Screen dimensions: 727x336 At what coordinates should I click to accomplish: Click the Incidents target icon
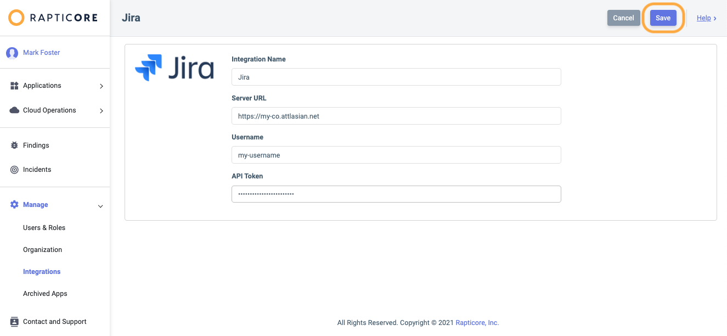[x=14, y=170]
